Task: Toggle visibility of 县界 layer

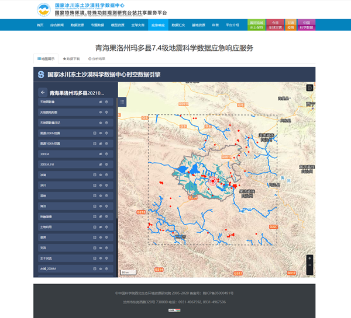Action: click(x=101, y=237)
